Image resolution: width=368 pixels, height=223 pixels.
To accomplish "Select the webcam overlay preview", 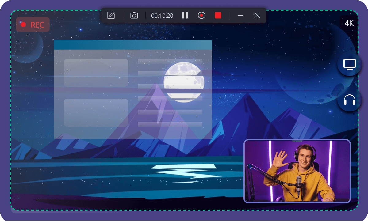I will tap(297, 171).
